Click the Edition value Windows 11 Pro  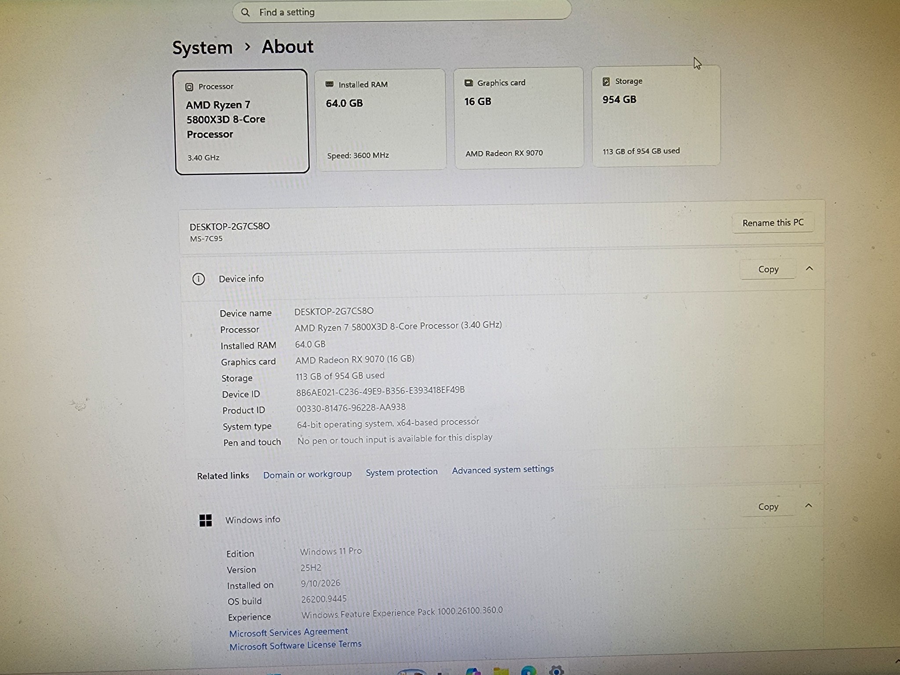[x=331, y=551]
